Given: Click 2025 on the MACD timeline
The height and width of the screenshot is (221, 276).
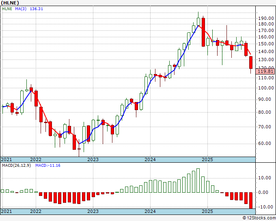Looking at the screenshot, I should click(x=207, y=211).
